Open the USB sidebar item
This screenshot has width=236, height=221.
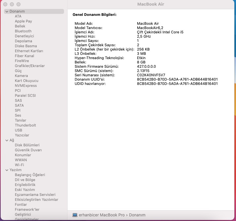[18, 130]
